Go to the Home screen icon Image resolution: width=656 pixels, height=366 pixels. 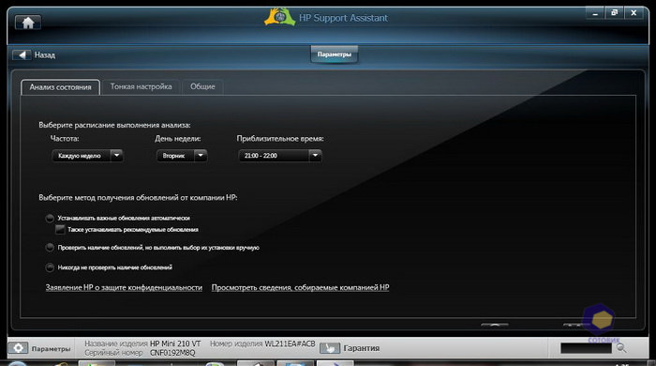(x=28, y=23)
